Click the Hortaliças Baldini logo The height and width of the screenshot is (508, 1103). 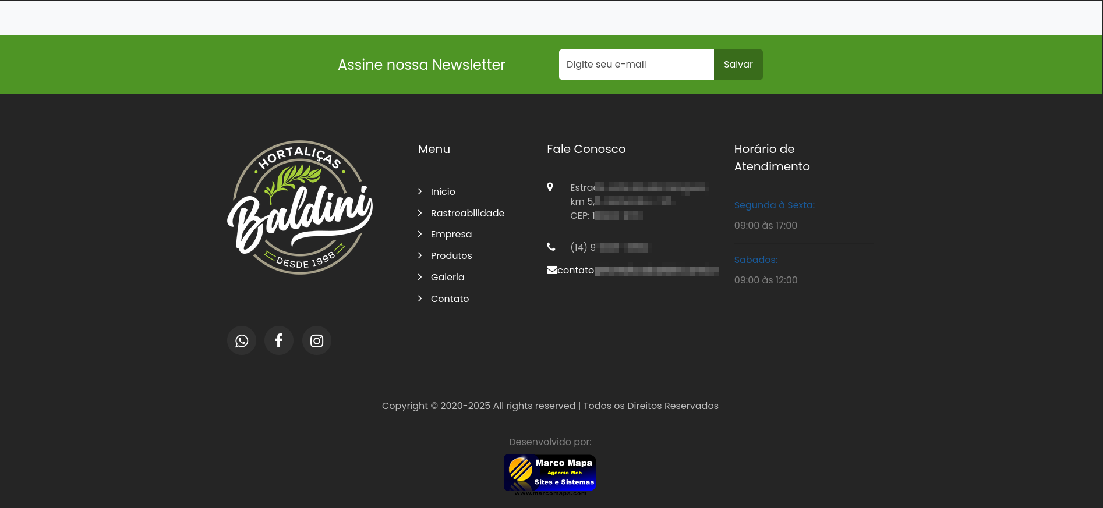click(x=300, y=208)
